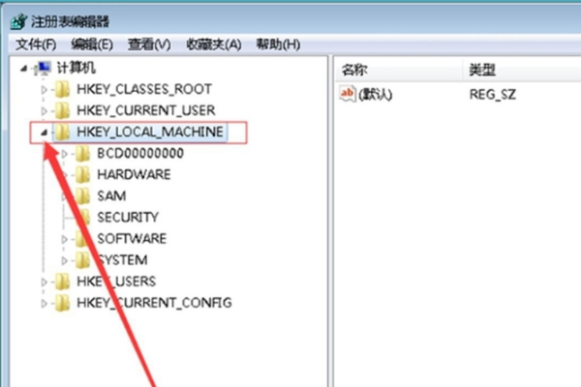Screen dimensions: 581x387
Task: Click the Computer root node icon
Action: (x=41, y=68)
